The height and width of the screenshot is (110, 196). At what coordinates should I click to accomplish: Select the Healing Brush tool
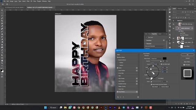coord(2,29)
